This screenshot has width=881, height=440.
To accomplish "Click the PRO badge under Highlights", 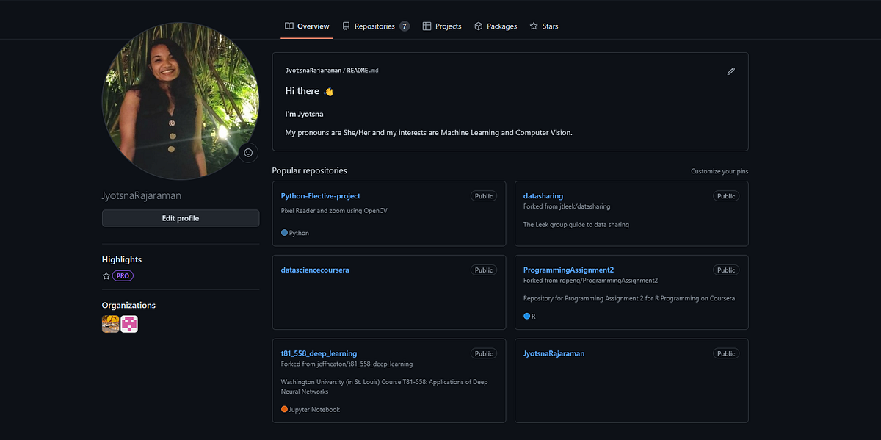I will (x=124, y=275).
